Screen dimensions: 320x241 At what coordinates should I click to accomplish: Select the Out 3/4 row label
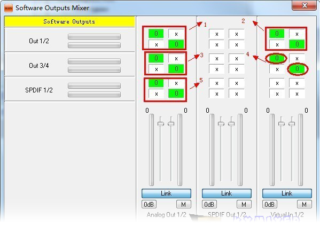tap(39, 66)
